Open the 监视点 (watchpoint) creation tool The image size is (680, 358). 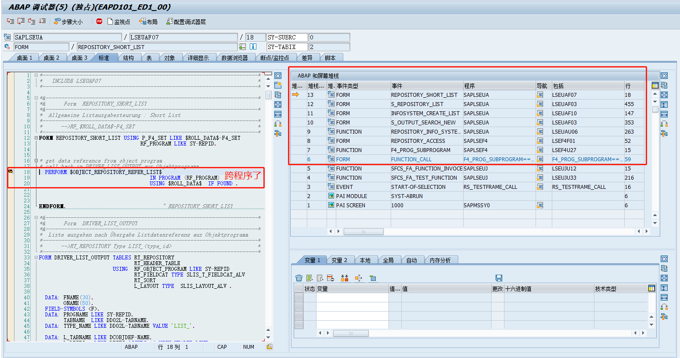[119, 21]
